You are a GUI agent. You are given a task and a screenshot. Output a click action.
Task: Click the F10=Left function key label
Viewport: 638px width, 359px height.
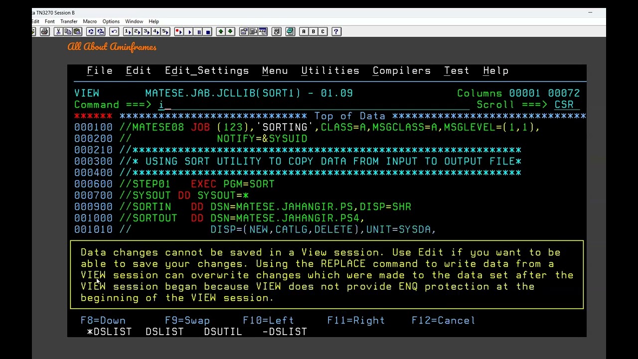269,321
